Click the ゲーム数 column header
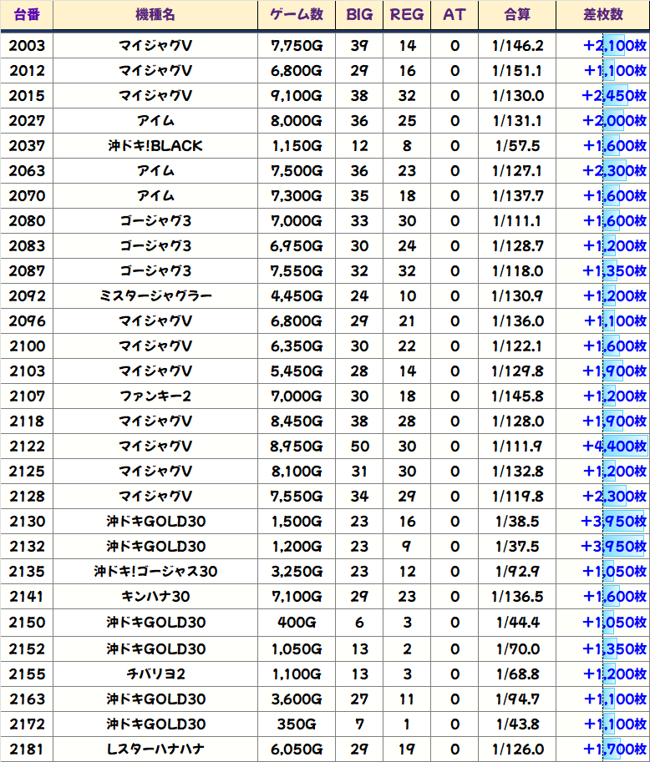The image size is (650, 762). (297, 15)
